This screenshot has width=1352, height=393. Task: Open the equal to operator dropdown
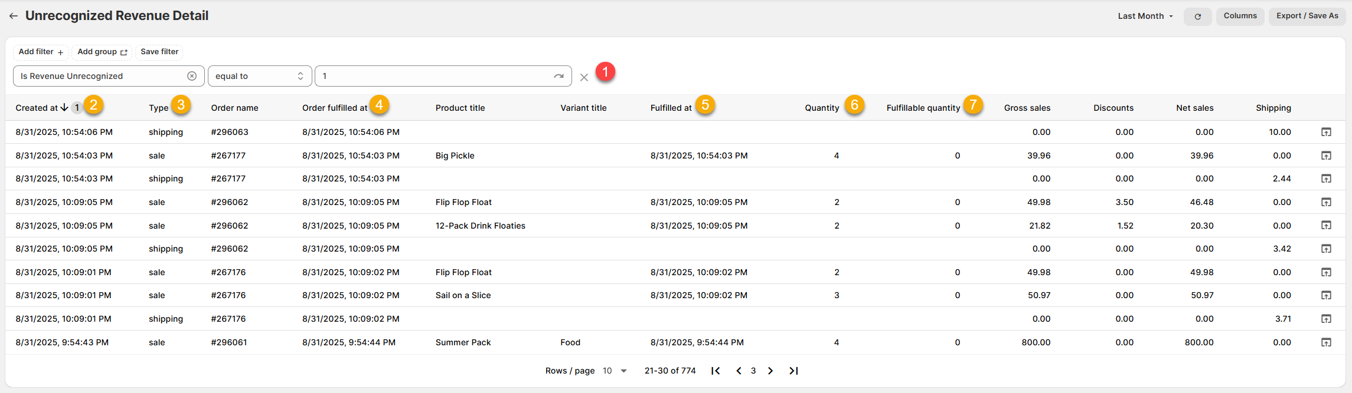click(x=259, y=76)
